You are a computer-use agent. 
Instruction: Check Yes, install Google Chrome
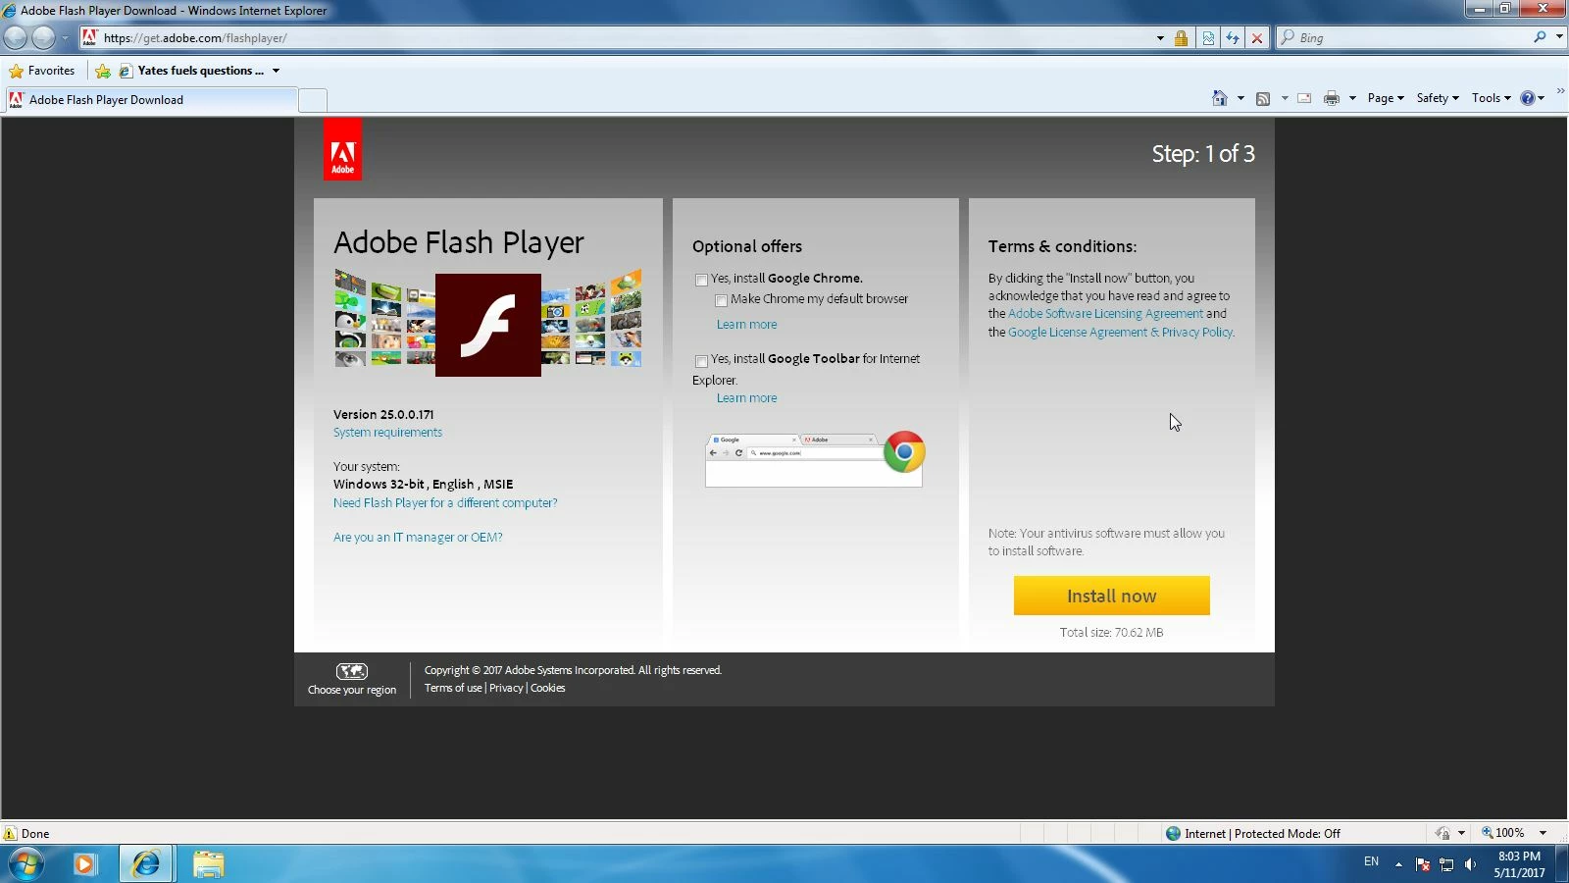(701, 280)
